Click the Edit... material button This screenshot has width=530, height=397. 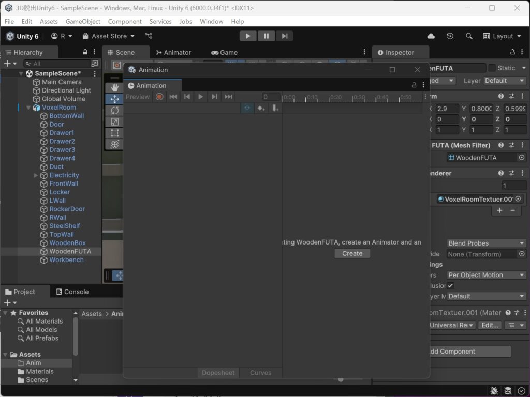click(490, 325)
